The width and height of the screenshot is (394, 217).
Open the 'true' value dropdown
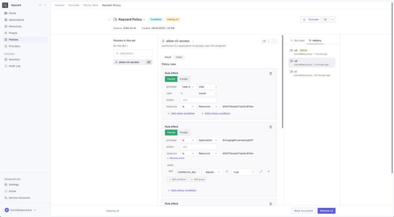(244, 172)
